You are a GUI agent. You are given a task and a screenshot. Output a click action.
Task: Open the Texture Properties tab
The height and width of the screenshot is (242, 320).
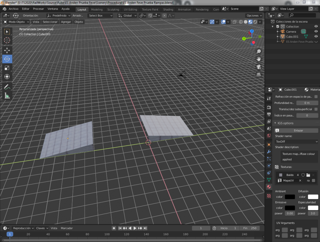[x=268, y=196]
